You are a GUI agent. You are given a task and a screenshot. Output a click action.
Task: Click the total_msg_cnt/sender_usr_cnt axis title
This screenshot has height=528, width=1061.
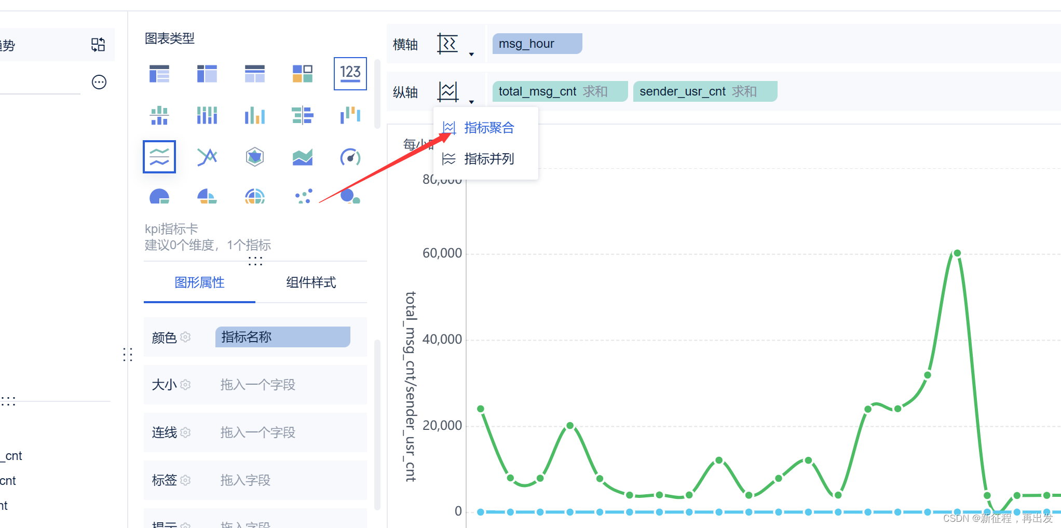point(411,386)
